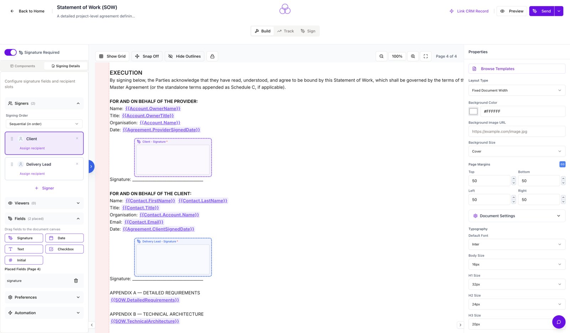This screenshot has height=333, width=570.
Task: Switch to the Build tab
Action: (x=263, y=31)
